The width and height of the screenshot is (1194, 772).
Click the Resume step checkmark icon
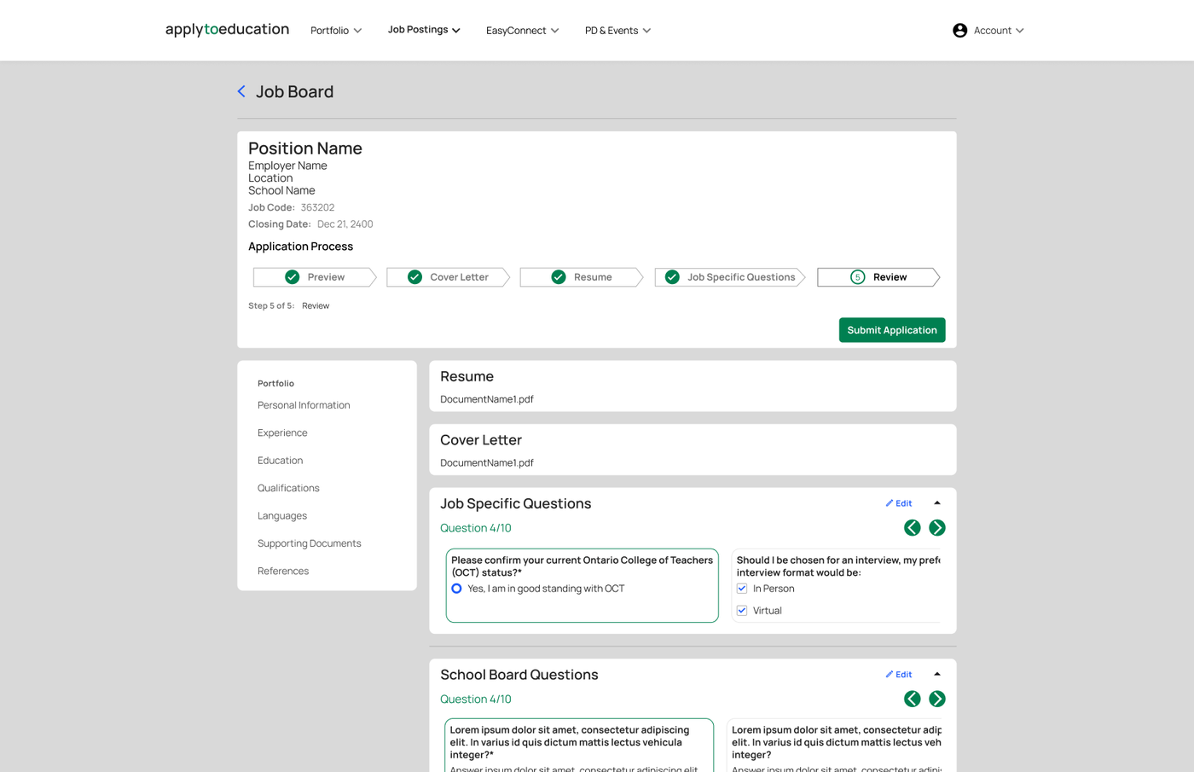click(559, 277)
